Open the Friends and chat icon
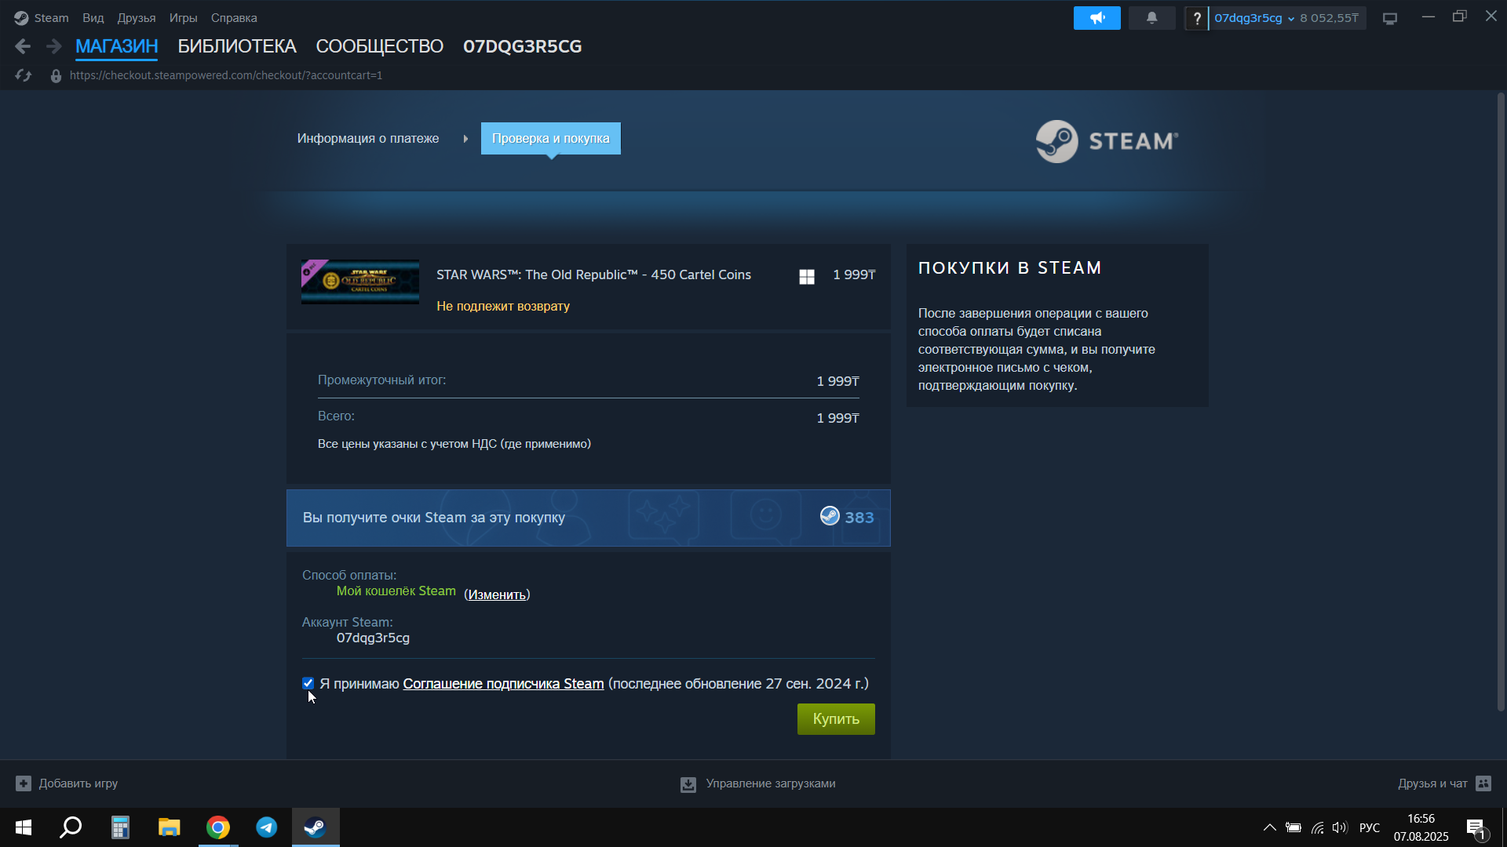The height and width of the screenshot is (847, 1507). point(1483,783)
